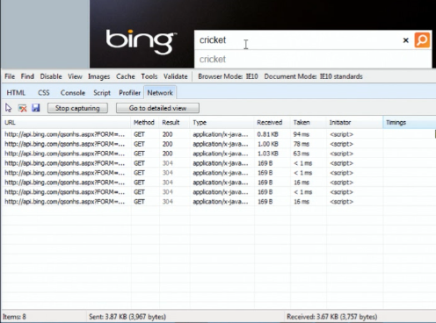Open the Validate menu
436x323 pixels.
tap(176, 76)
